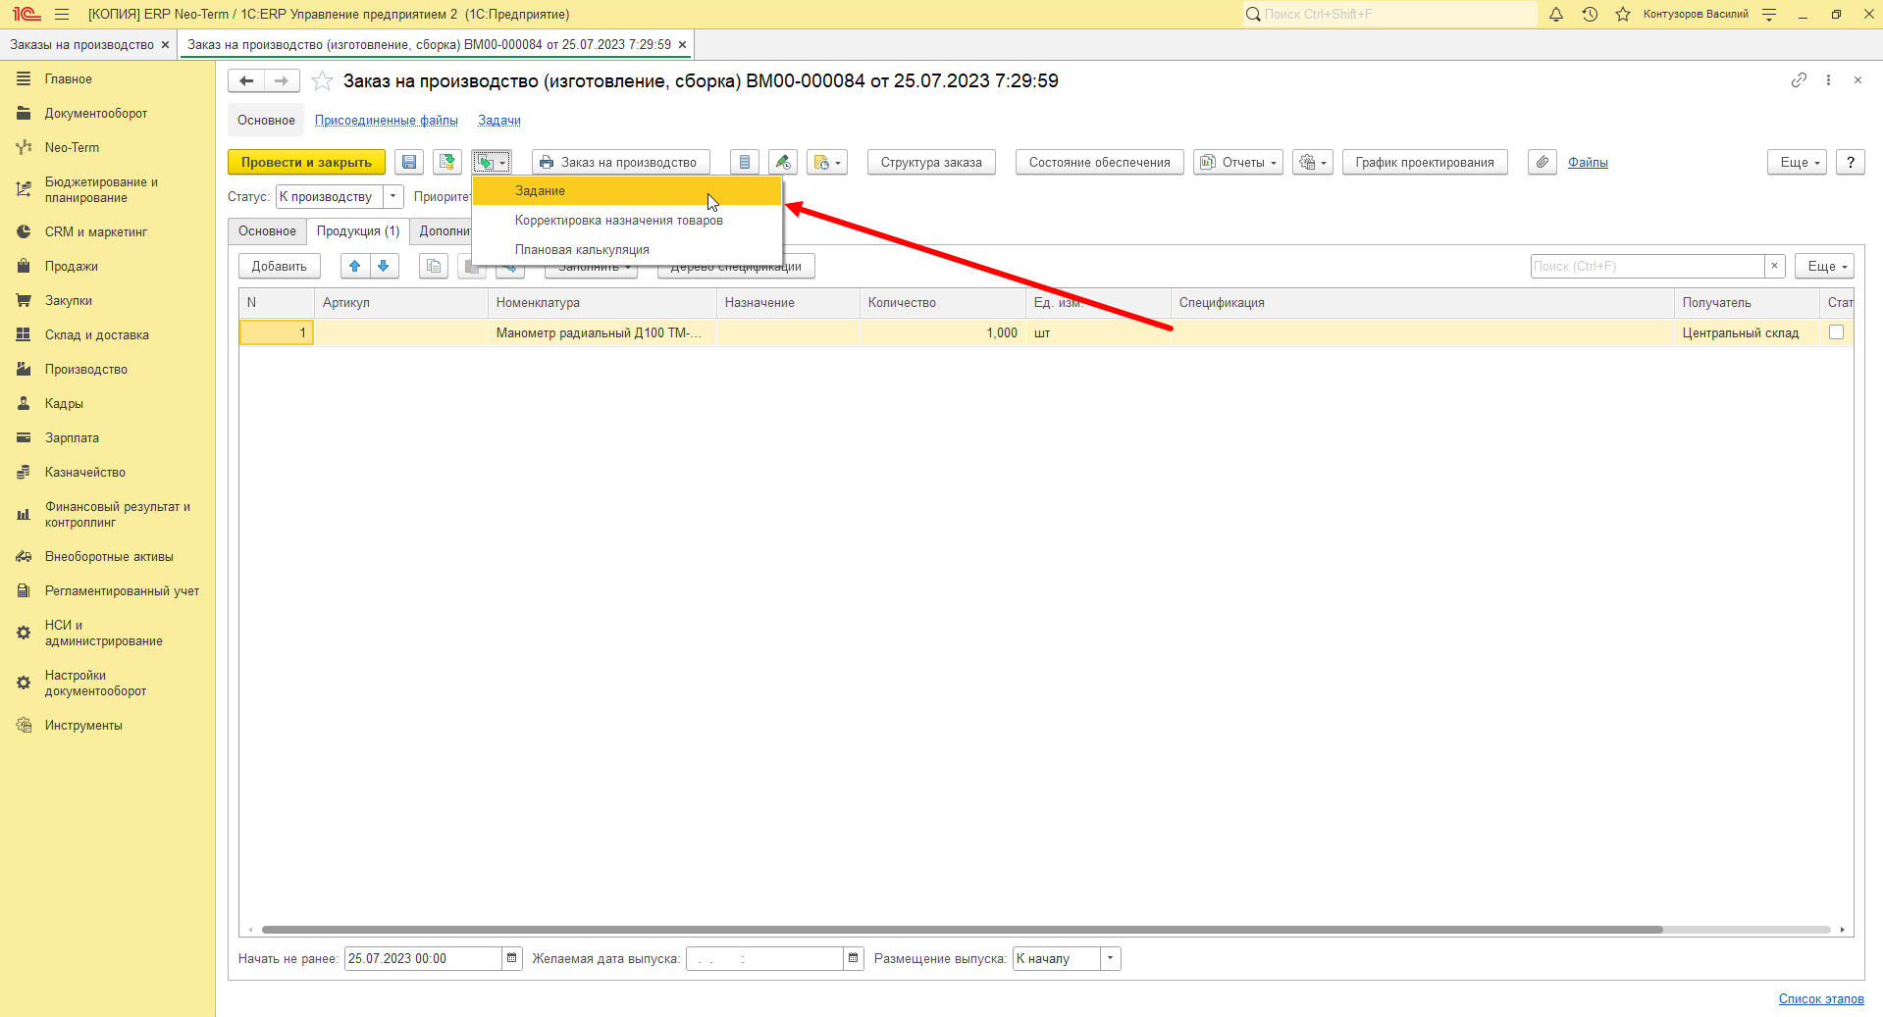Open the table Еще dropdown
Image resolution: width=1883 pixels, height=1017 pixels.
1825,267
